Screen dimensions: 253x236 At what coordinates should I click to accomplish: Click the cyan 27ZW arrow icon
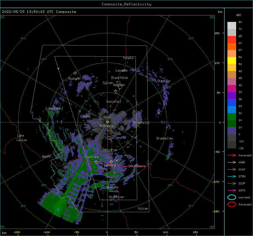[x=232, y=177]
